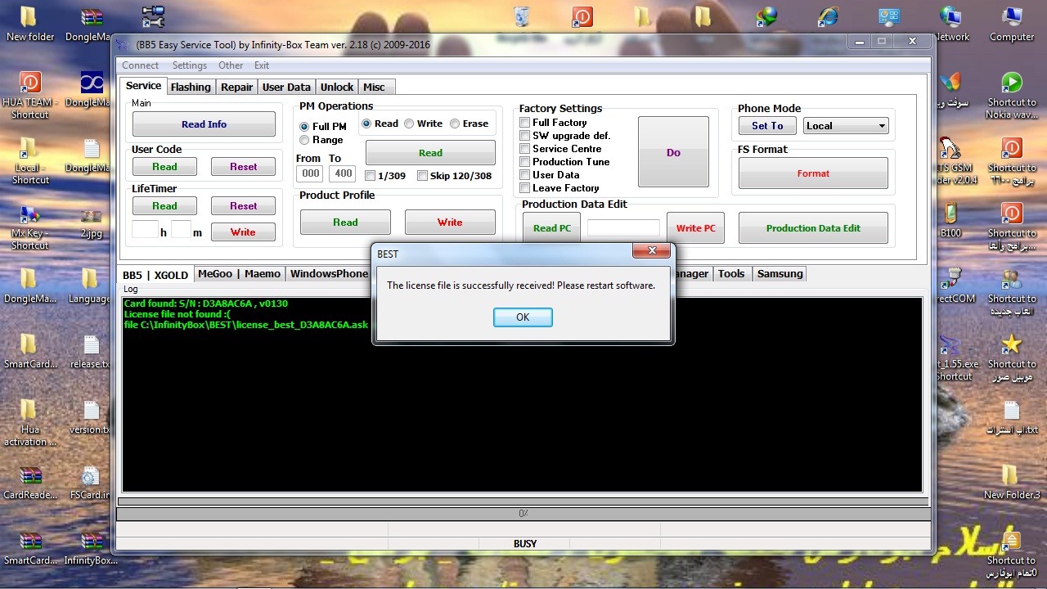The width and height of the screenshot is (1047, 589).
Task: Click the LifeTimer hours input field
Action: click(x=145, y=231)
